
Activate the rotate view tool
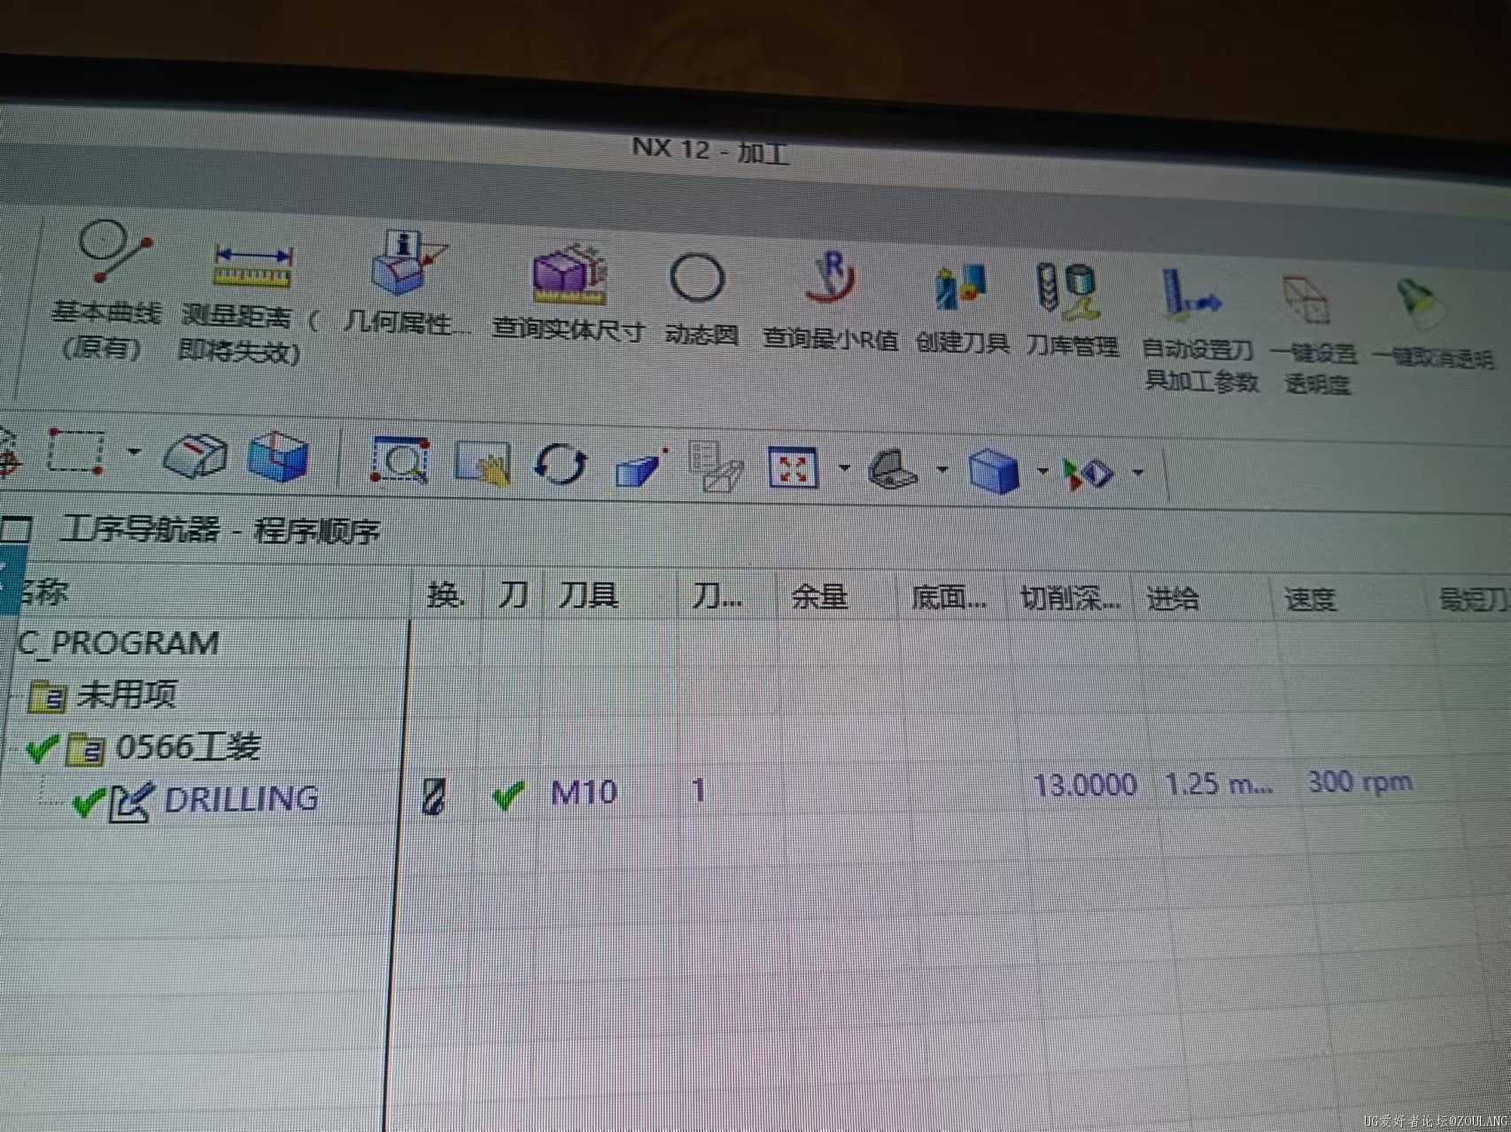point(561,464)
